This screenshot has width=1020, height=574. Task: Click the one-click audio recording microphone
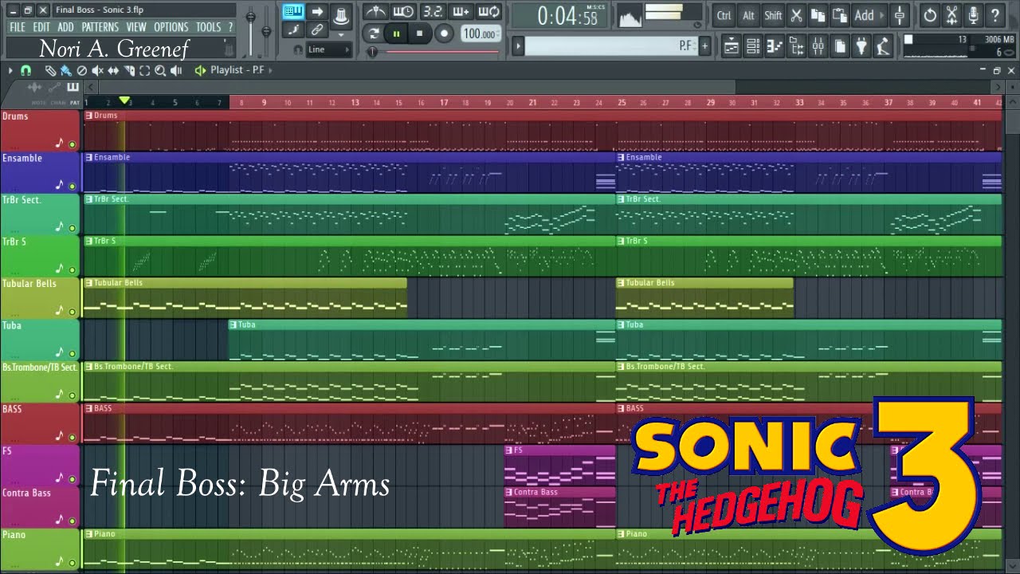coord(973,15)
